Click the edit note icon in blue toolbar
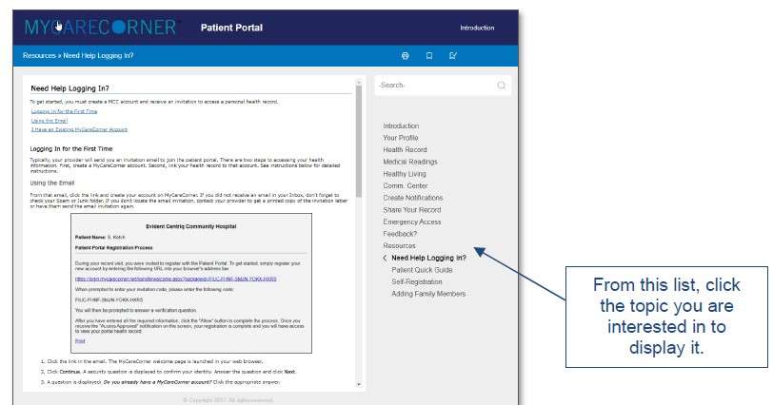The image size is (773, 405). (x=453, y=55)
